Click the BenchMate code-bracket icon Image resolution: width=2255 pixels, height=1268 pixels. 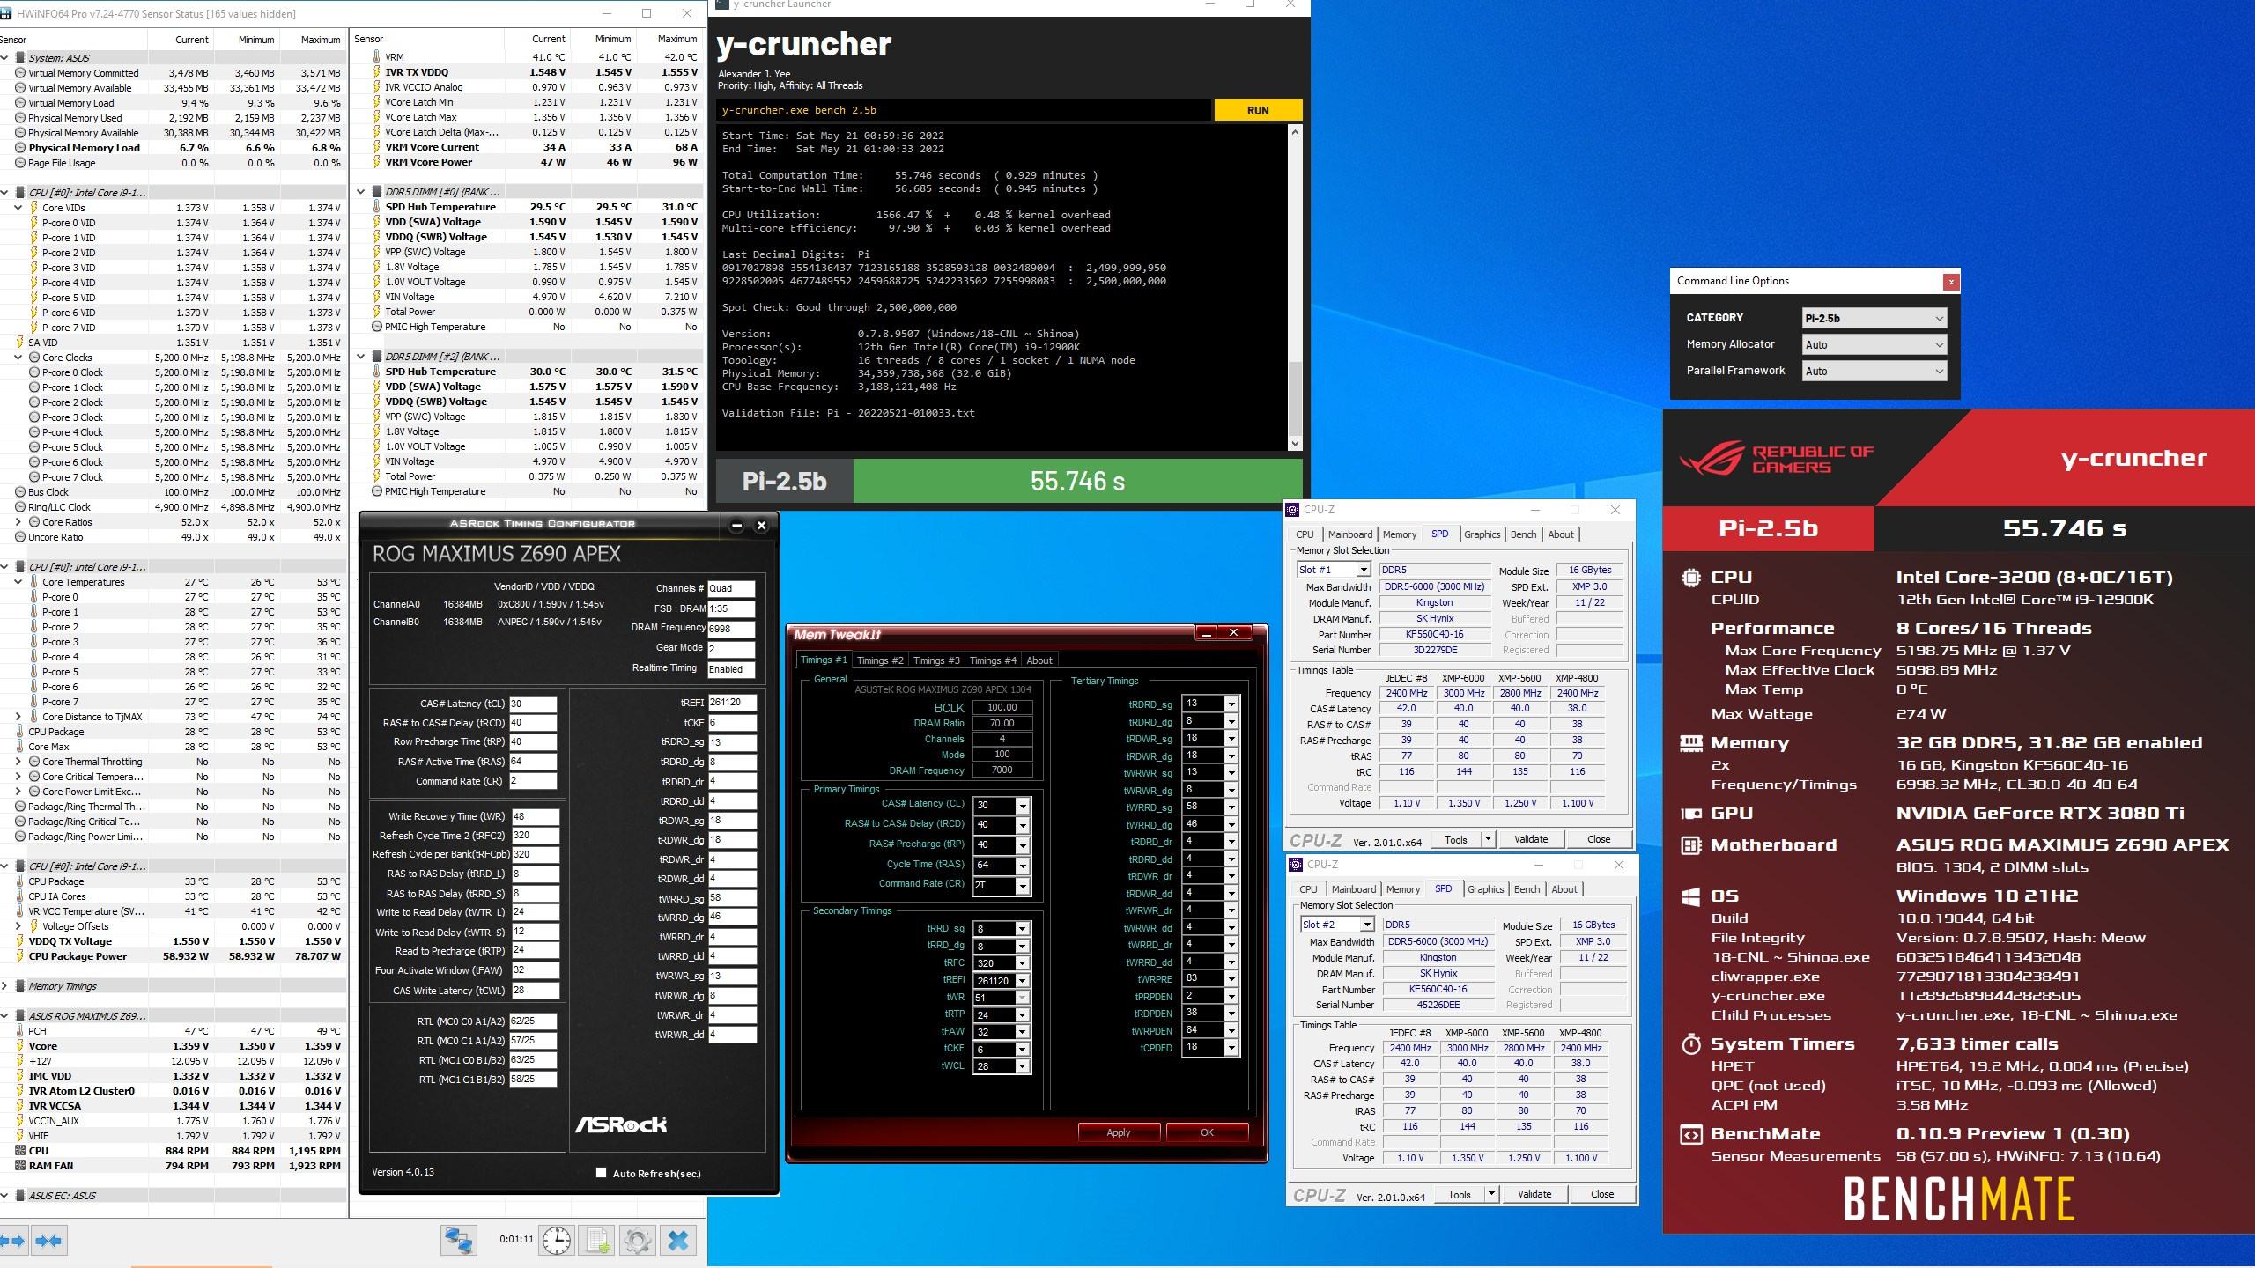click(1690, 1134)
